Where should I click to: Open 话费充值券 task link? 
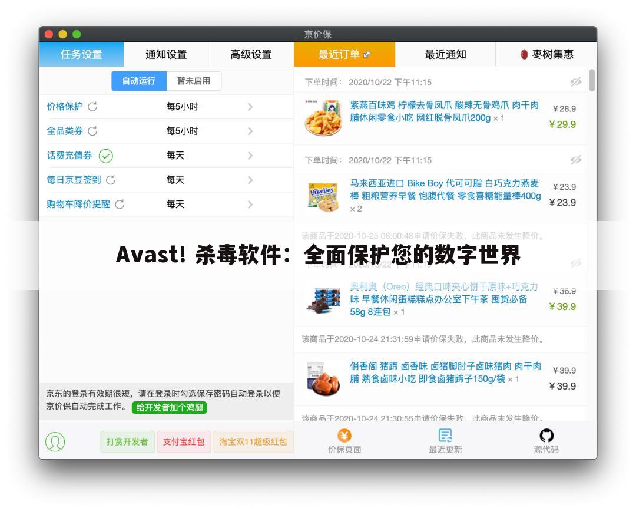point(69,156)
